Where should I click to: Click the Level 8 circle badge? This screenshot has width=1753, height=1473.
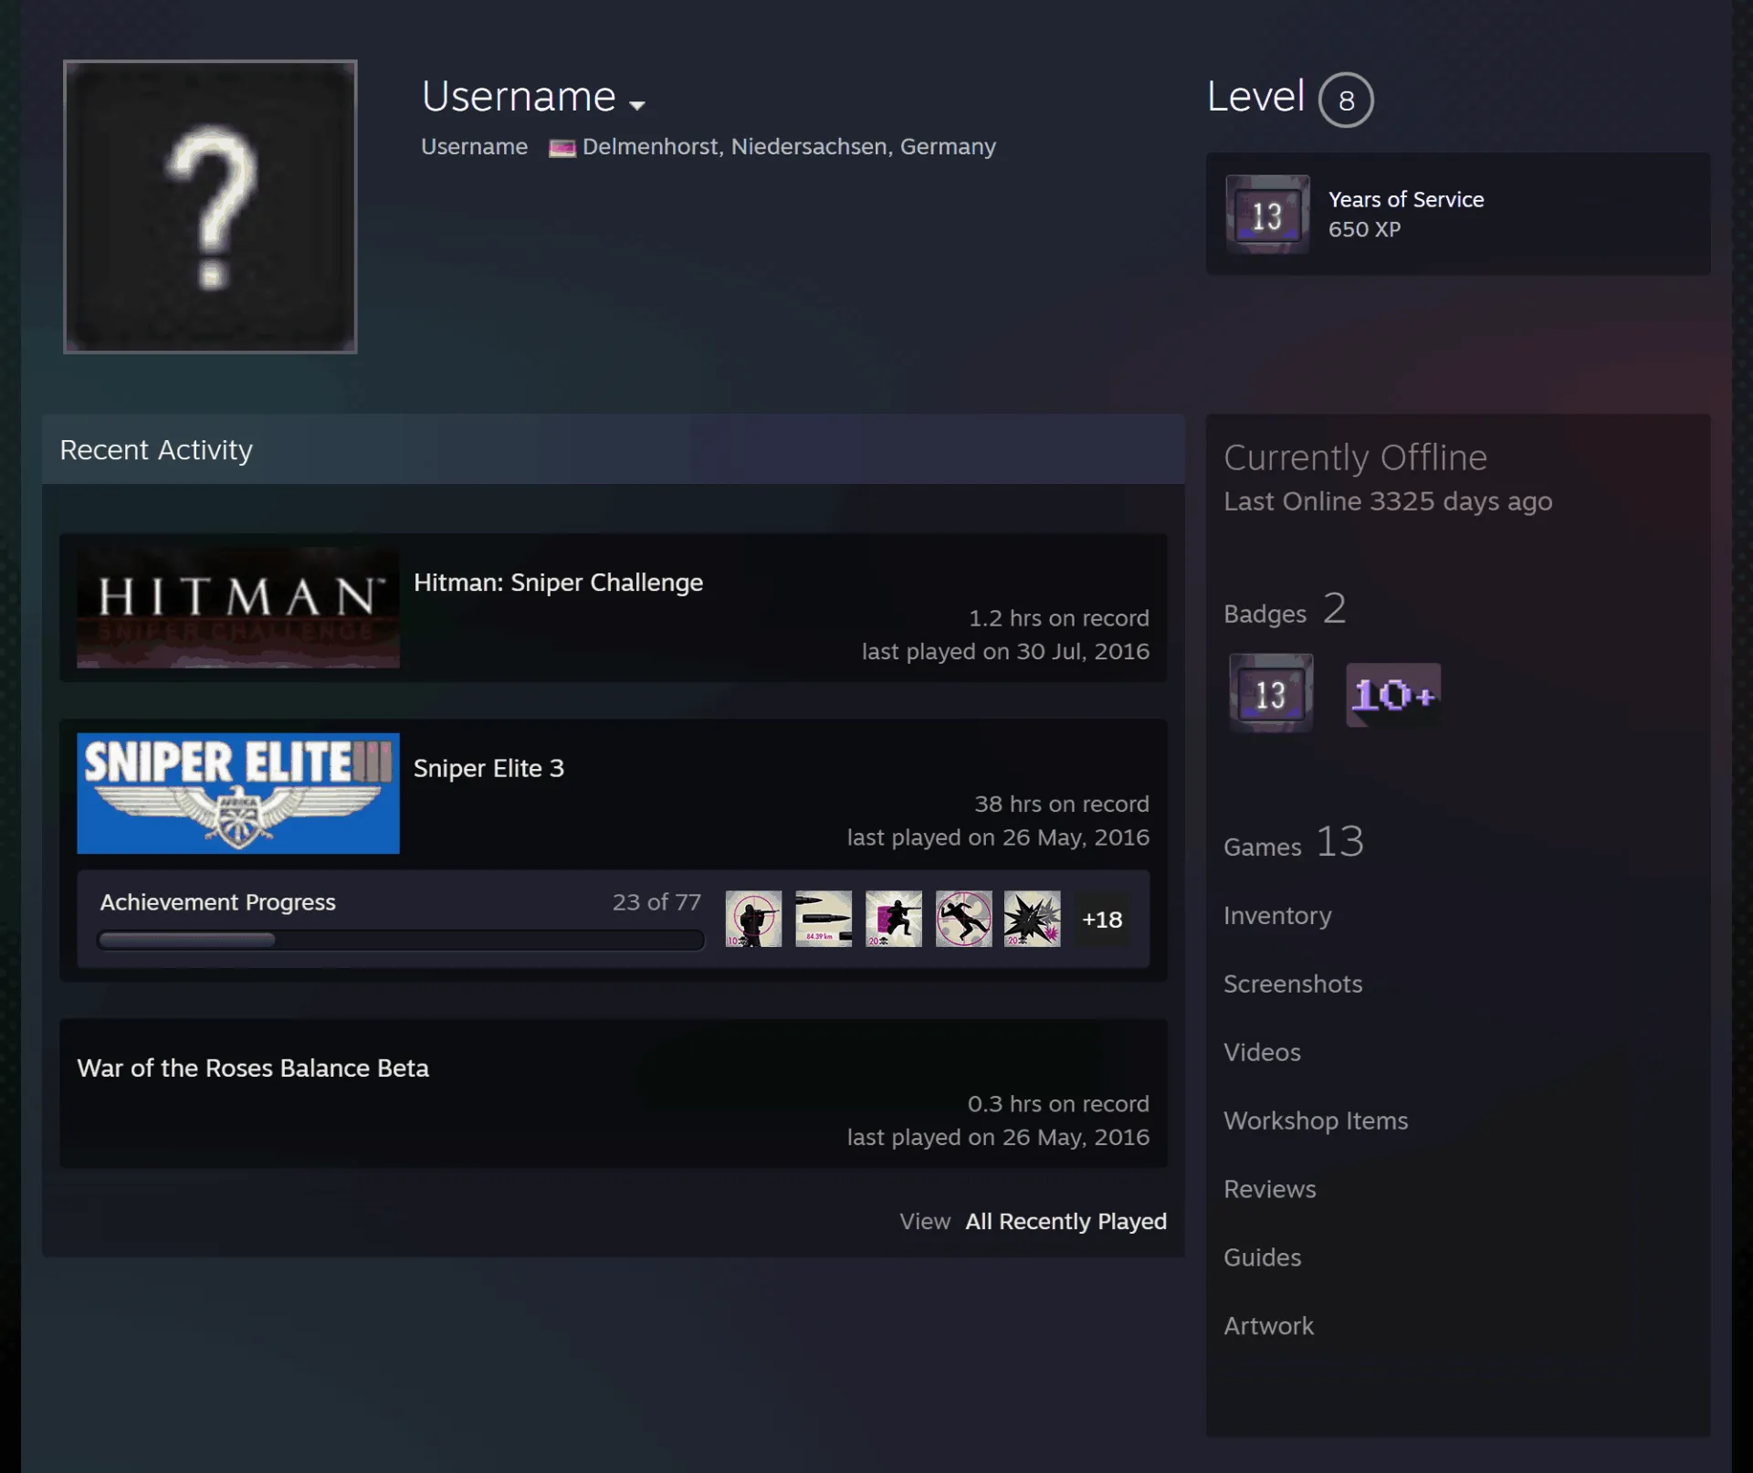coord(1346,100)
